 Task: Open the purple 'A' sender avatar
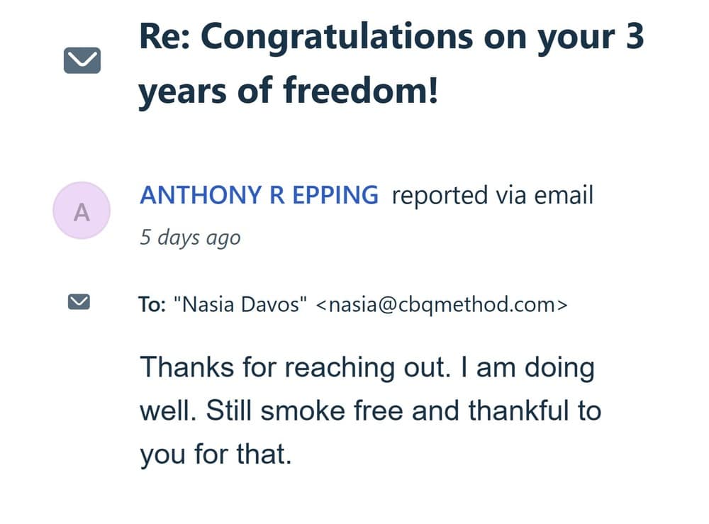82,211
